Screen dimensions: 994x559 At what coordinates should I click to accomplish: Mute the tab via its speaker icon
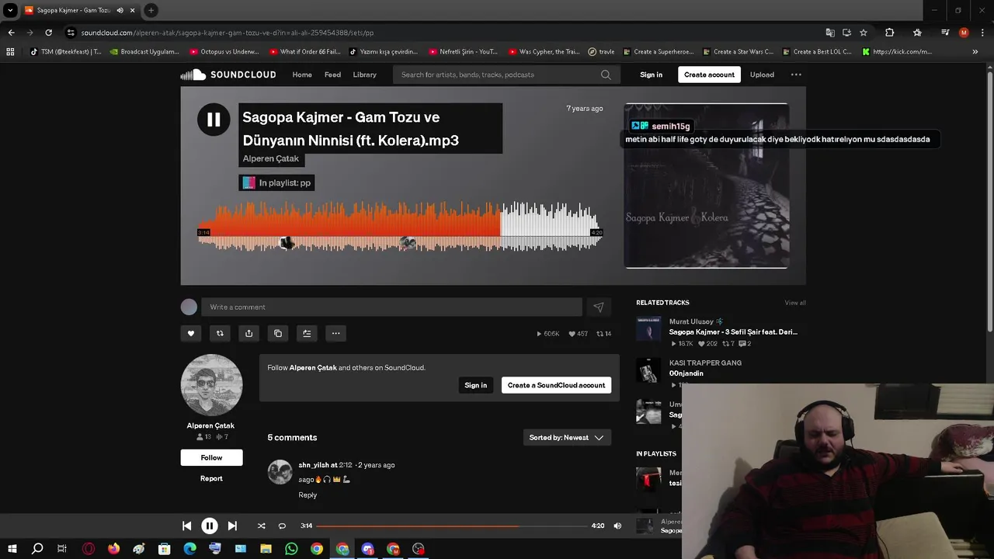pos(120,10)
